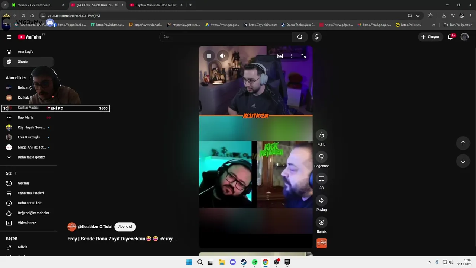The height and width of the screenshot is (268, 476).
Task: Switch to Captain Marvel'da Talos tab
Action: pyautogui.click(x=156, y=5)
